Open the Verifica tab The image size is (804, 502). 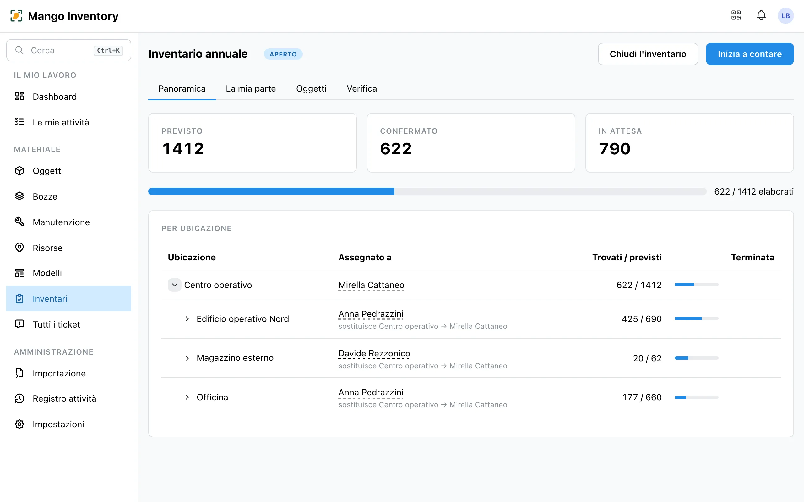tap(362, 89)
